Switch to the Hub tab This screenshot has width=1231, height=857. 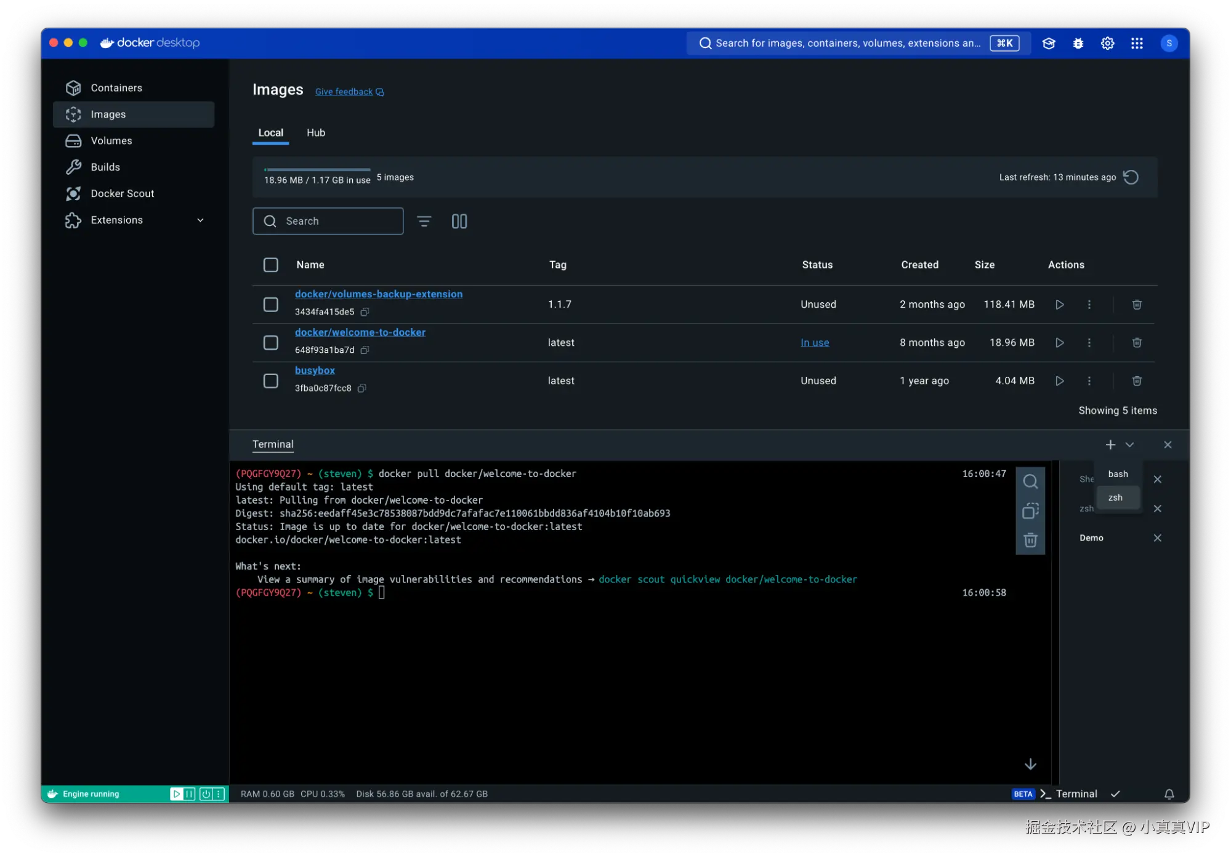coord(316,133)
